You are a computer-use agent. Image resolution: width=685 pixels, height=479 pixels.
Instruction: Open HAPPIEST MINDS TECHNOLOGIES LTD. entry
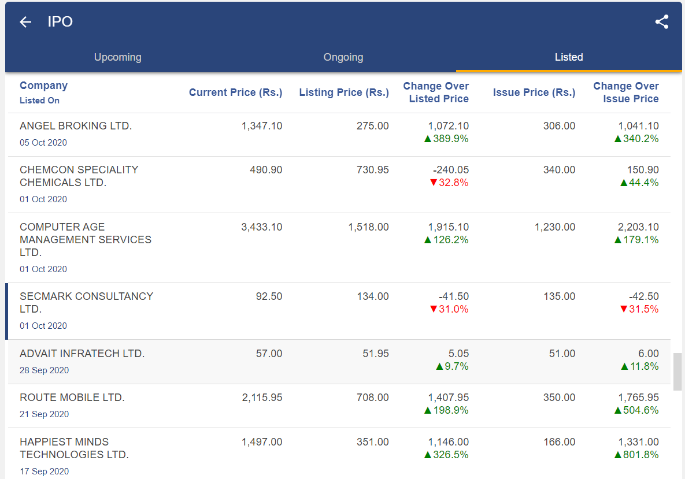coord(83,448)
